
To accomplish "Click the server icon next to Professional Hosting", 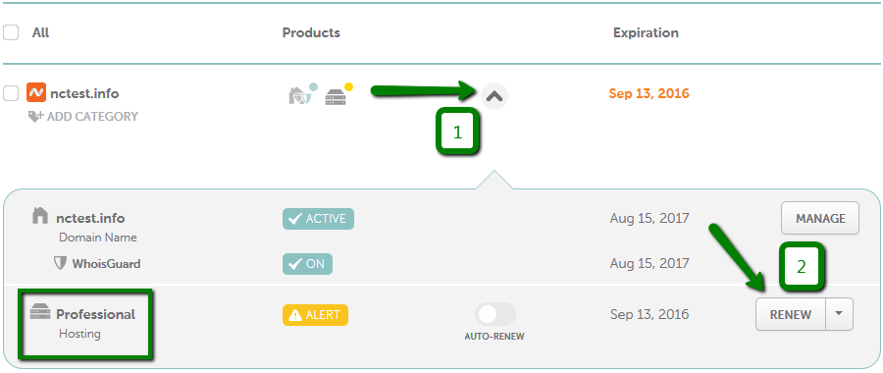I will pos(40,310).
